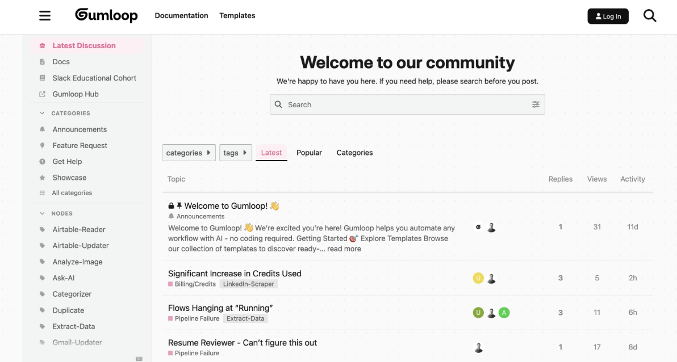Sort topics by Replies column header
Viewport: 677px width, 362px height.
coord(561,179)
